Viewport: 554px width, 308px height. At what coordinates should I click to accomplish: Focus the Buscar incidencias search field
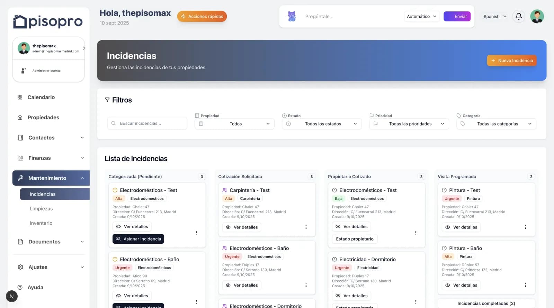[x=147, y=123]
